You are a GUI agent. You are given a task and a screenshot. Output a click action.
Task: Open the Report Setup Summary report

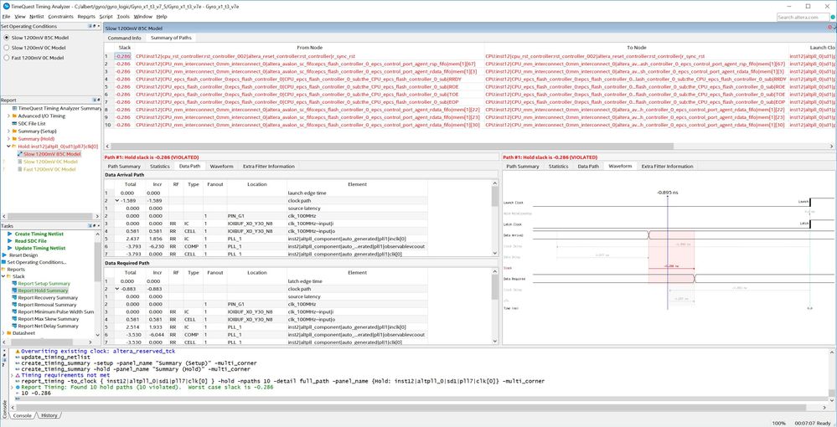47,284
